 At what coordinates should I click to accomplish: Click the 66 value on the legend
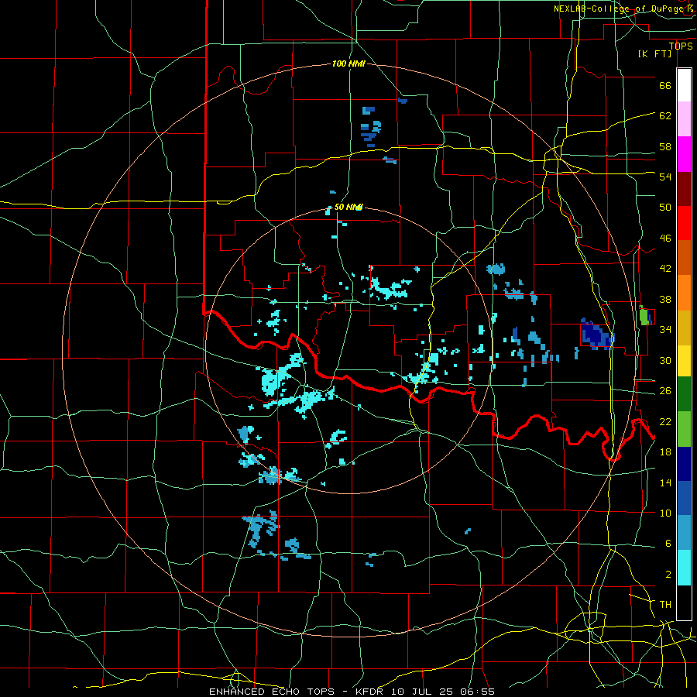click(x=665, y=85)
